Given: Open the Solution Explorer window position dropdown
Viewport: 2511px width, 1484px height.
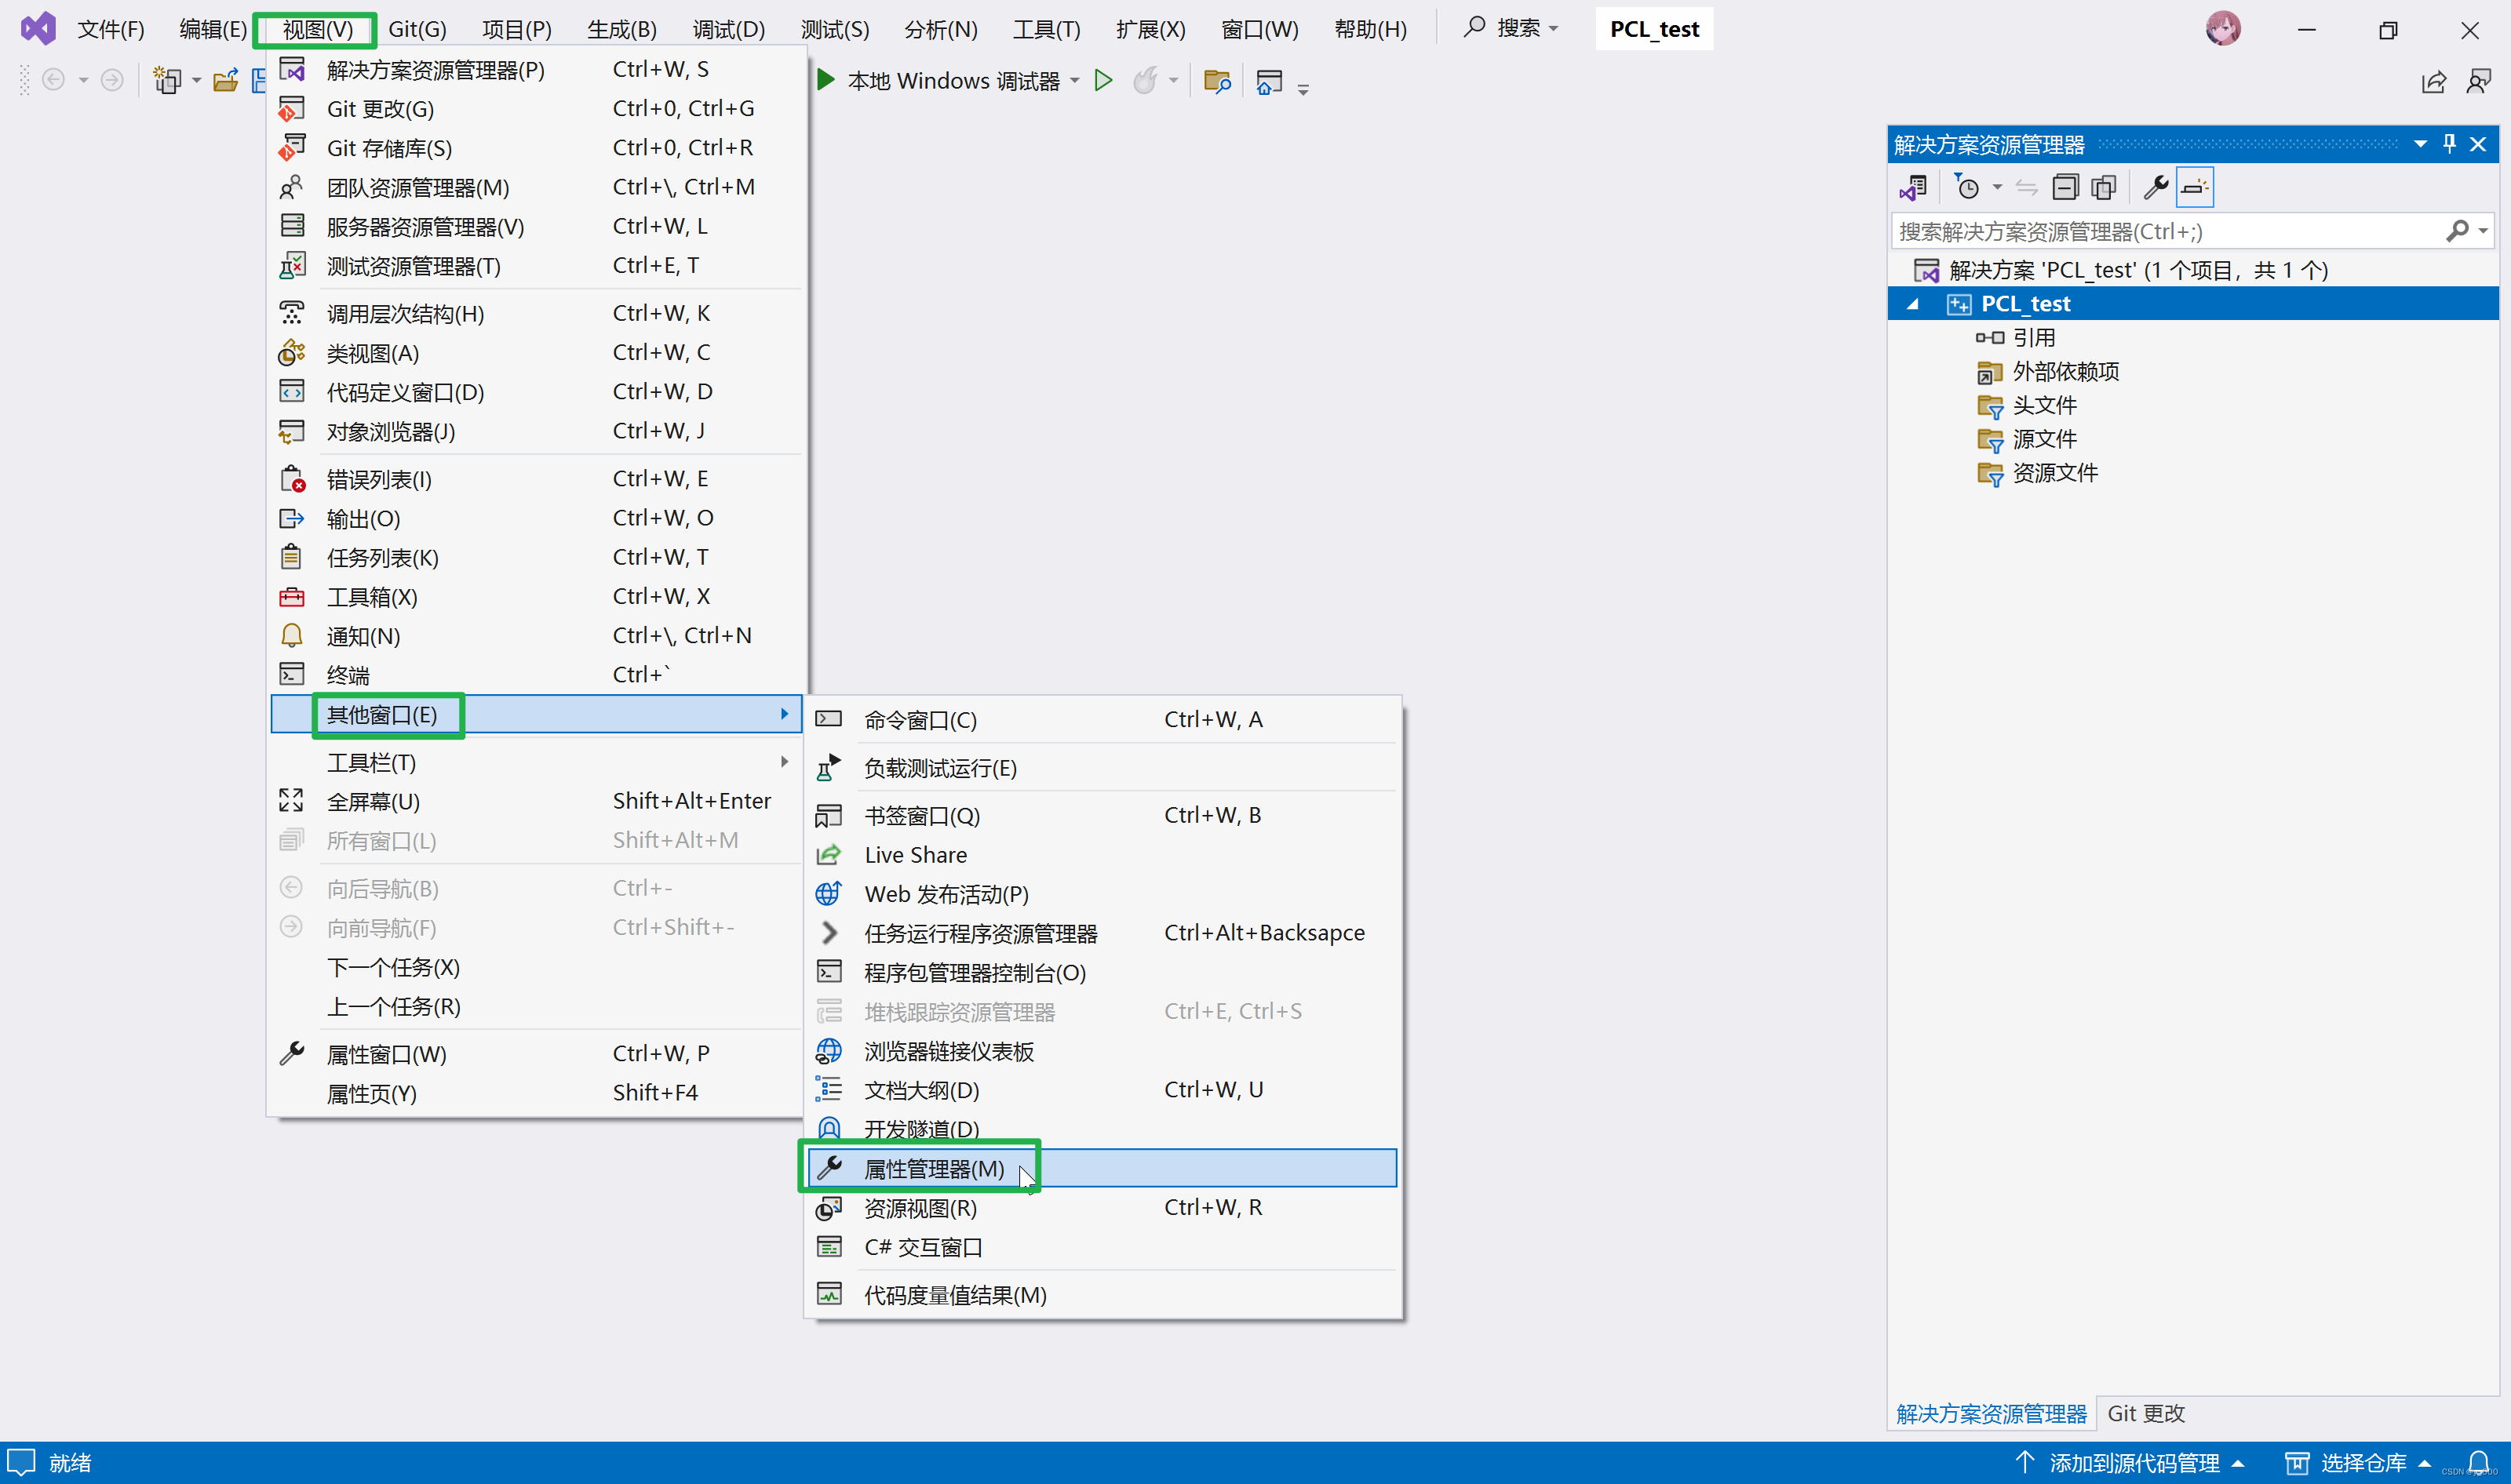Looking at the screenshot, I should coord(2420,143).
